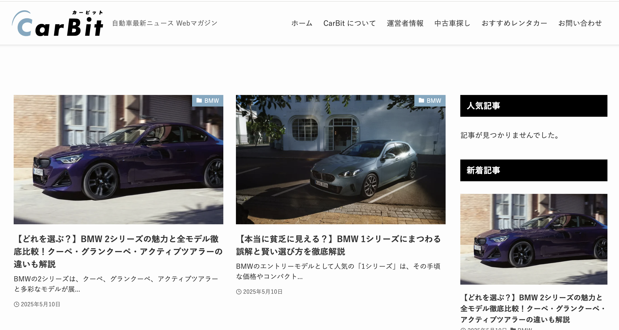Click folder icon on grey hatchback BMW tag

(x=421, y=100)
